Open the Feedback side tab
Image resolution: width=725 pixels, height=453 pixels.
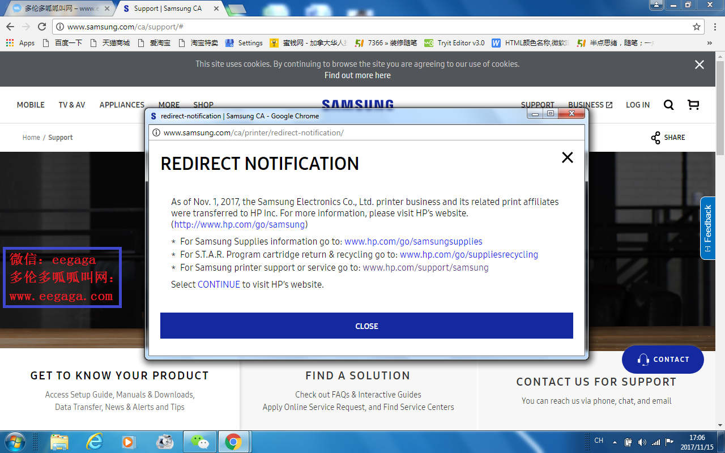[x=707, y=228]
